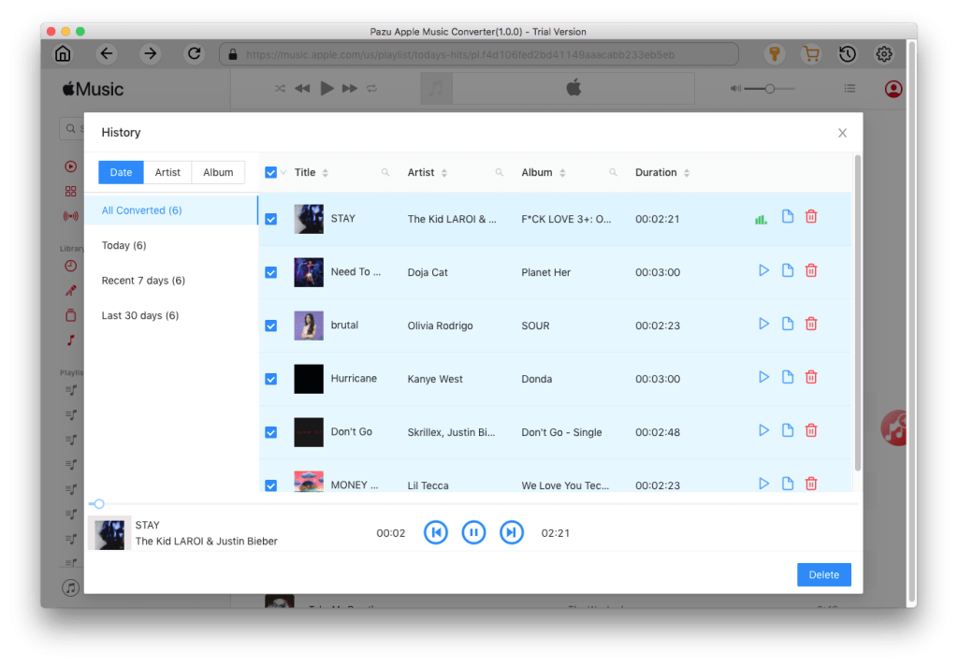This screenshot has width=958, height=666.
Task: Open the shopping cart icon
Action: click(811, 54)
